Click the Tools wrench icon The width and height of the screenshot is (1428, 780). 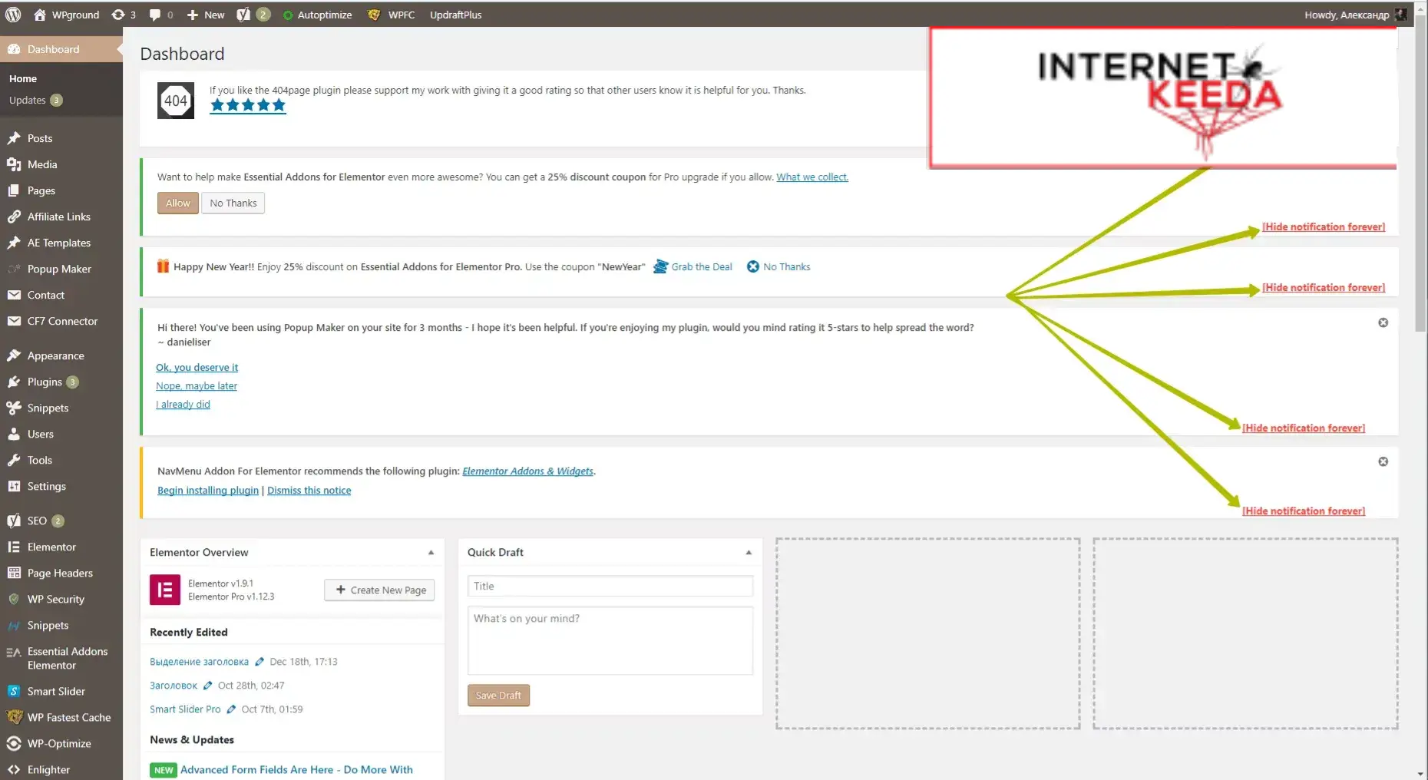point(14,460)
